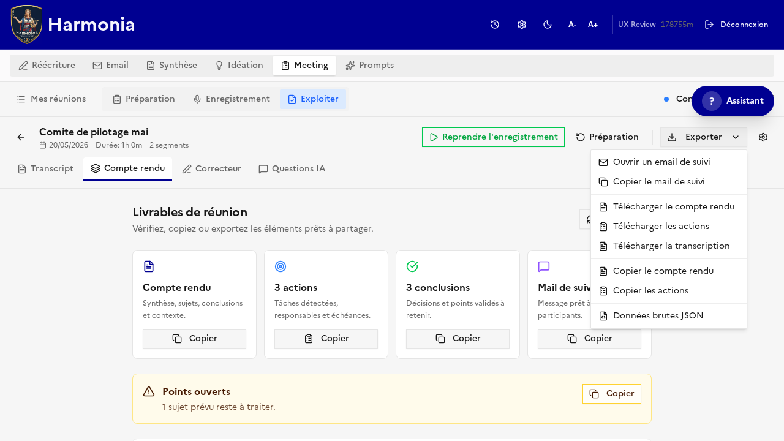784x441 pixels.
Task: Switch to the Prompts tab
Action: tap(369, 66)
